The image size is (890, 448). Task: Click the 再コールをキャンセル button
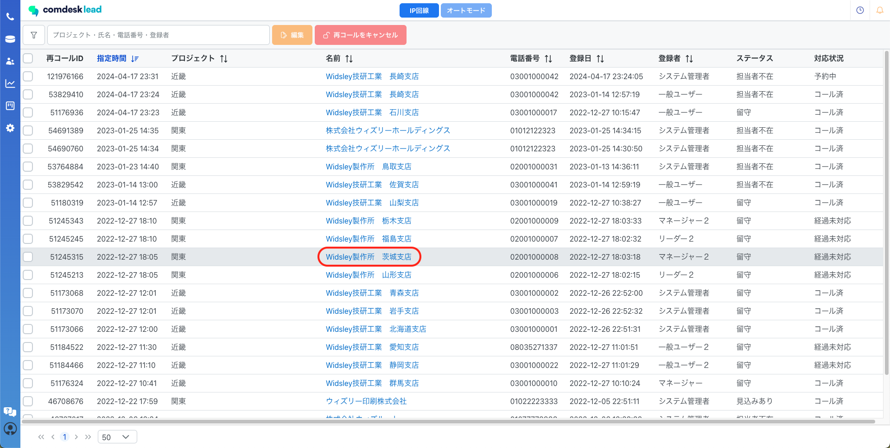coord(360,35)
